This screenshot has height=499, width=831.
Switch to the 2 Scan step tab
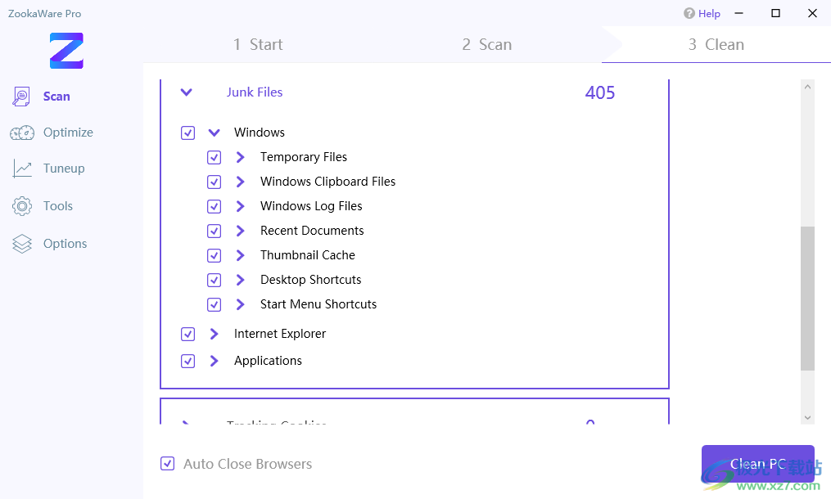pyautogui.click(x=486, y=45)
